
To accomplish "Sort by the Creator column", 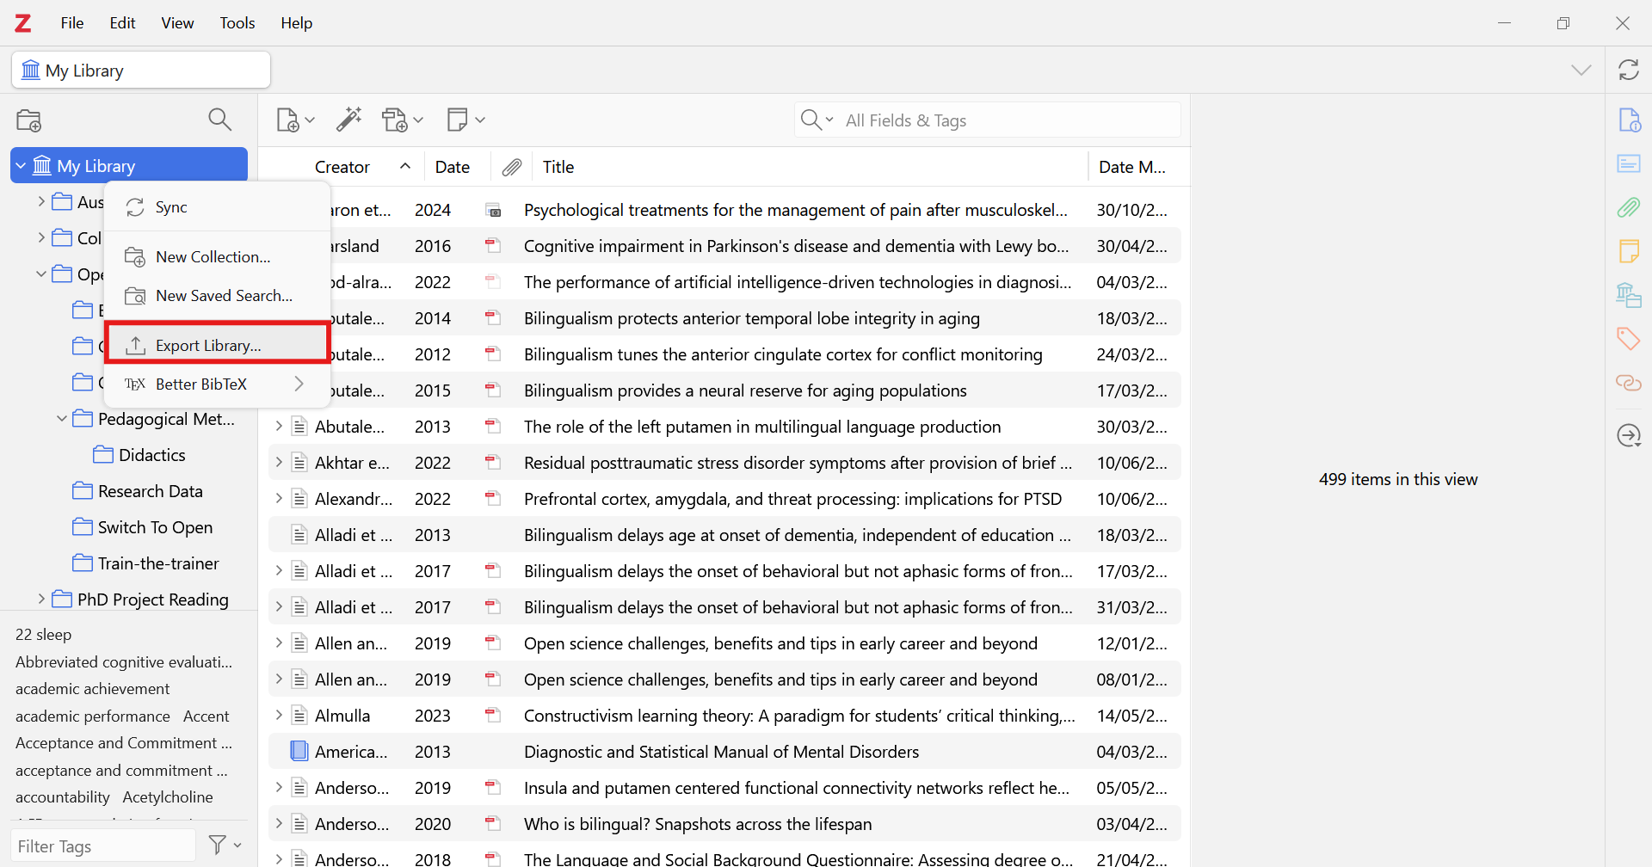I will click(342, 167).
